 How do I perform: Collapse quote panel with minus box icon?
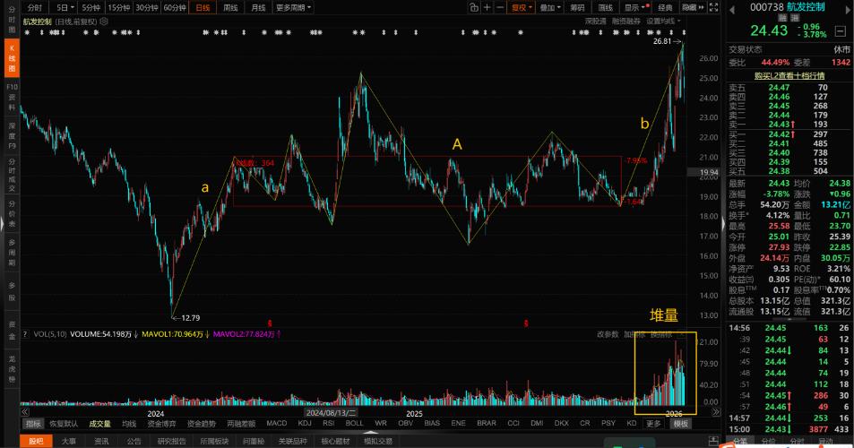tap(841, 31)
